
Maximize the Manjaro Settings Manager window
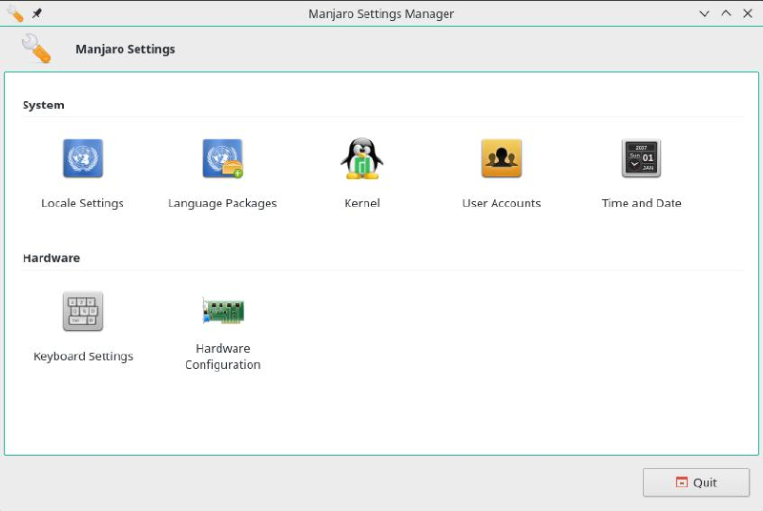tap(726, 14)
